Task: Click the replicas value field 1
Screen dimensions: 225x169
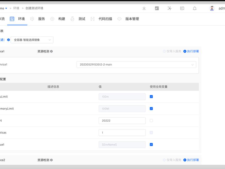Action: point(122,132)
